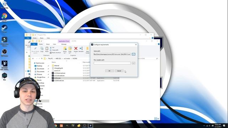Close the Configure requirements dialog

[x=136, y=44]
